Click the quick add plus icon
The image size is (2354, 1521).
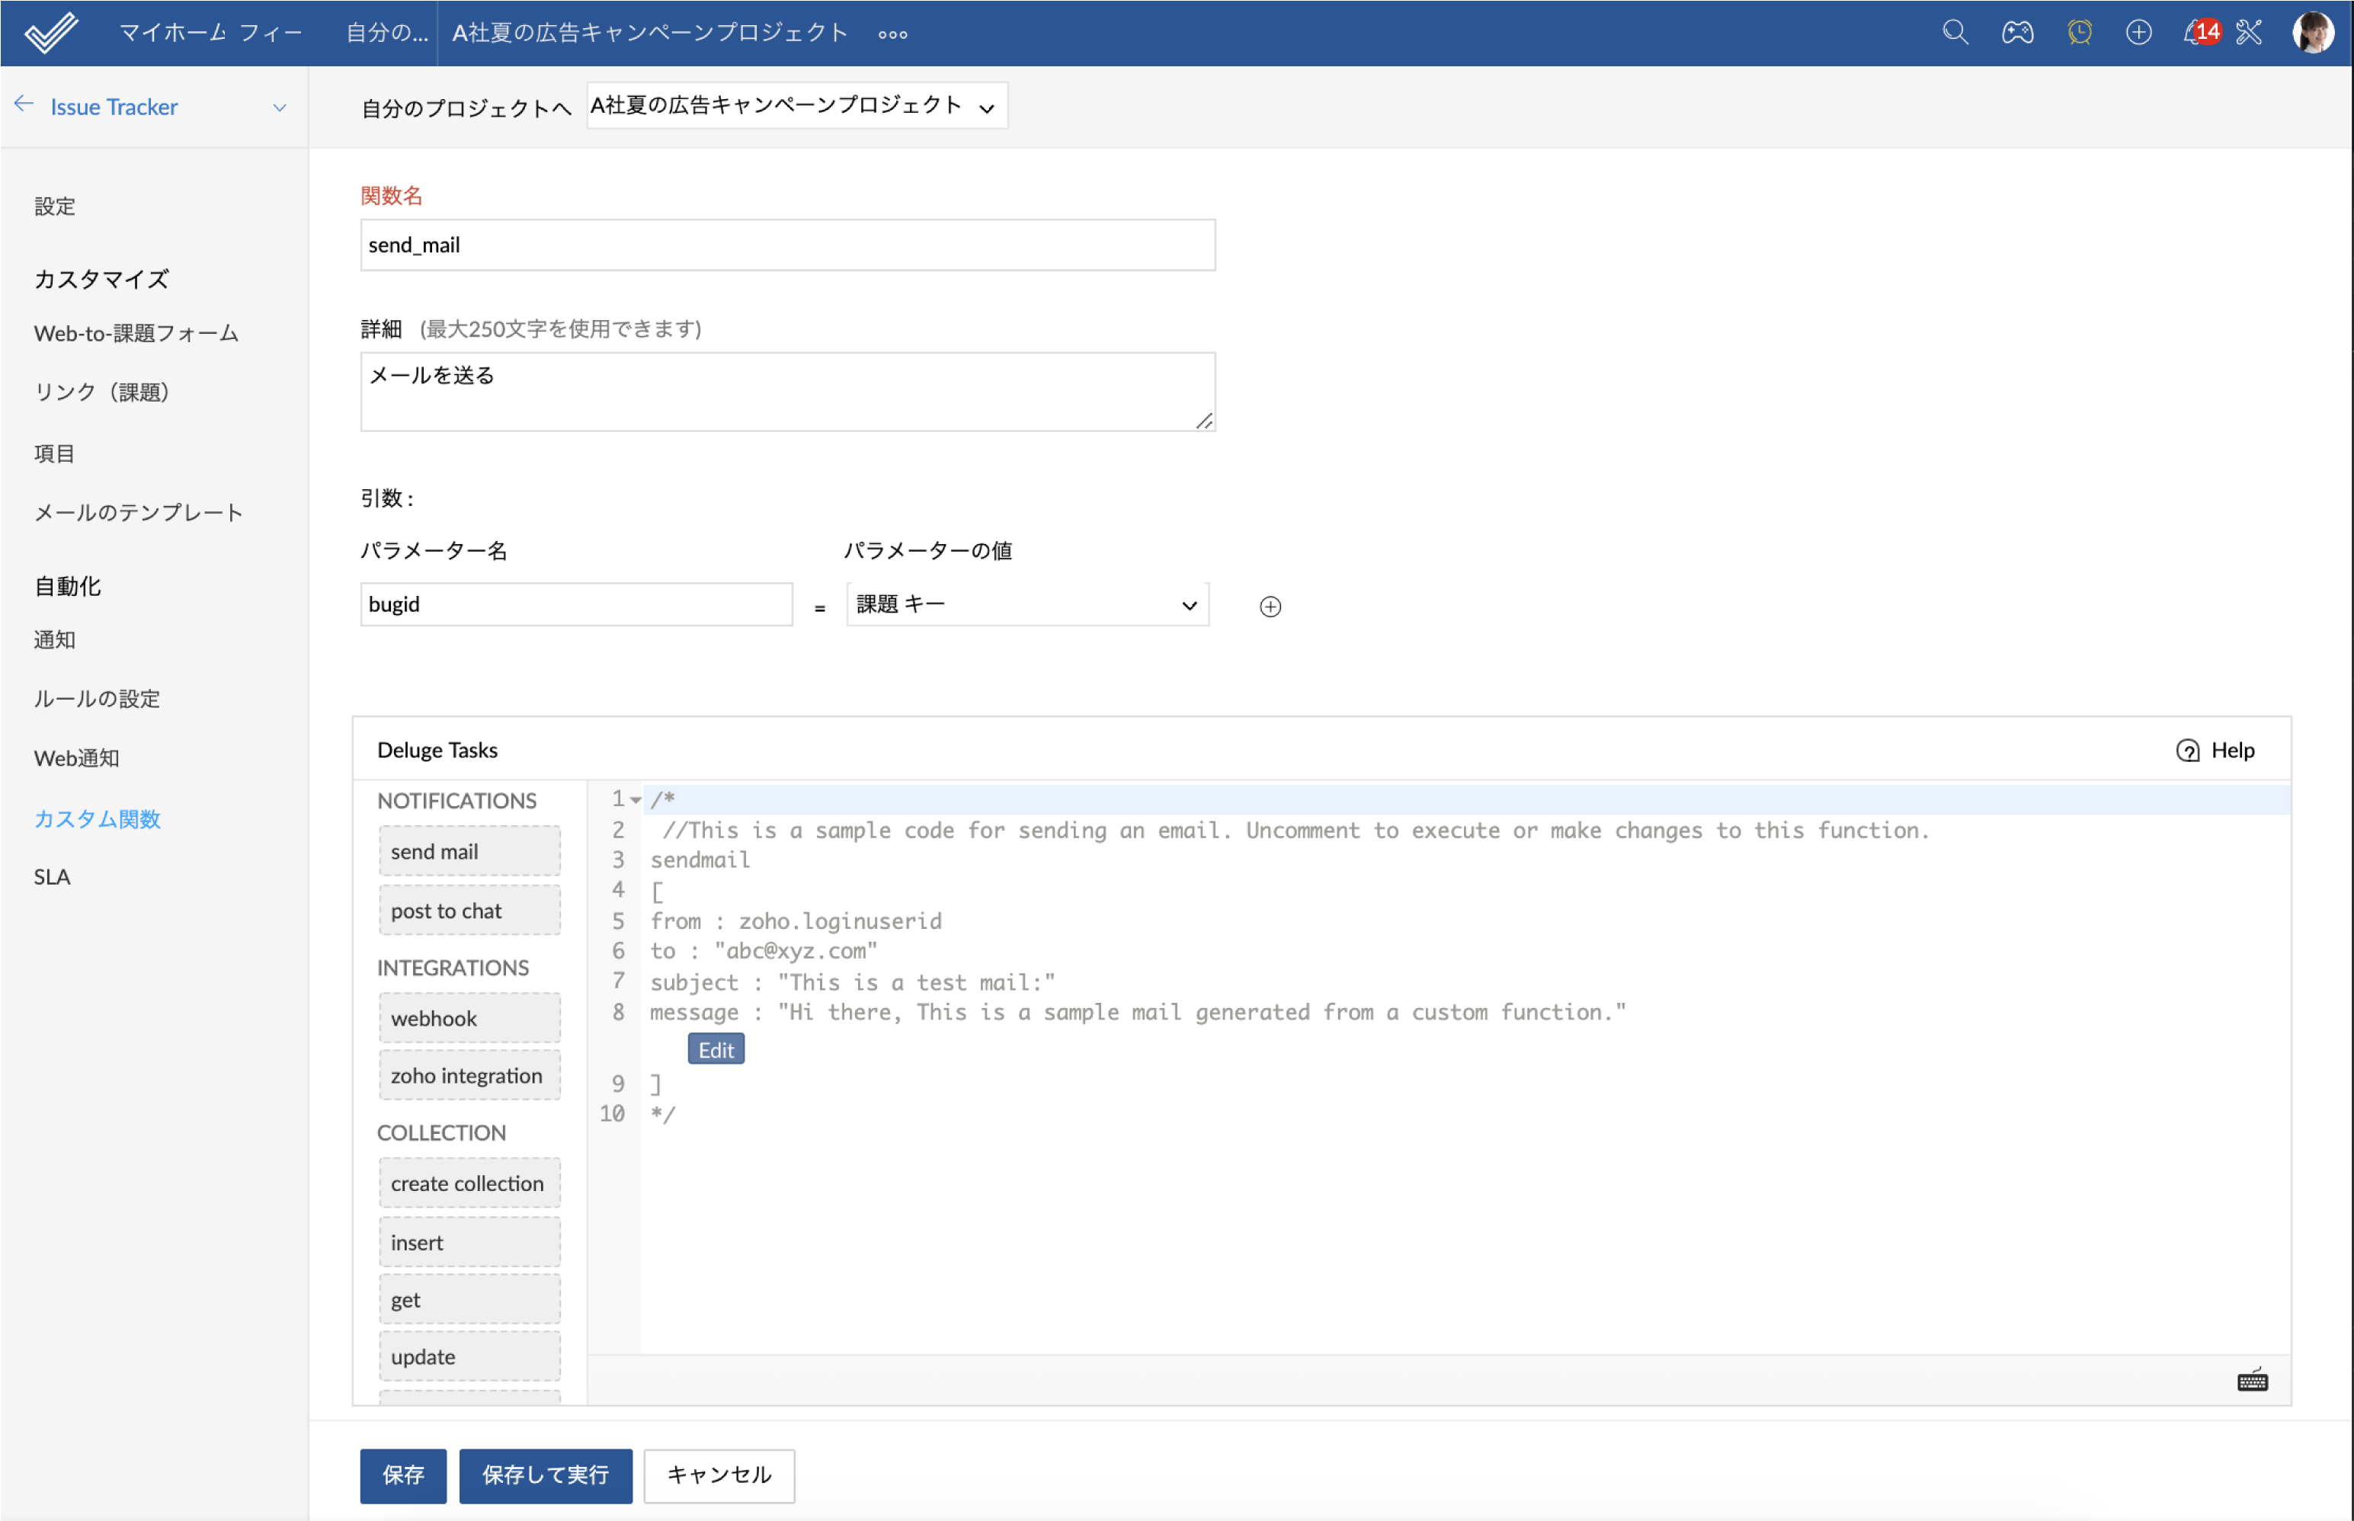tap(2139, 33)
